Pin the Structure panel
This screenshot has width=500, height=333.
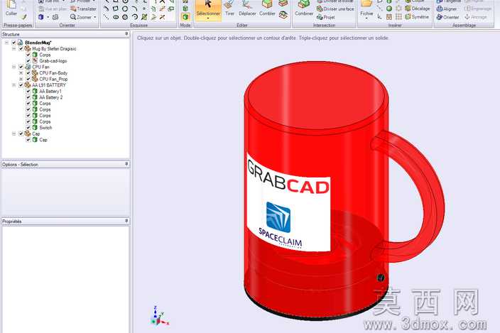(126, 34)
